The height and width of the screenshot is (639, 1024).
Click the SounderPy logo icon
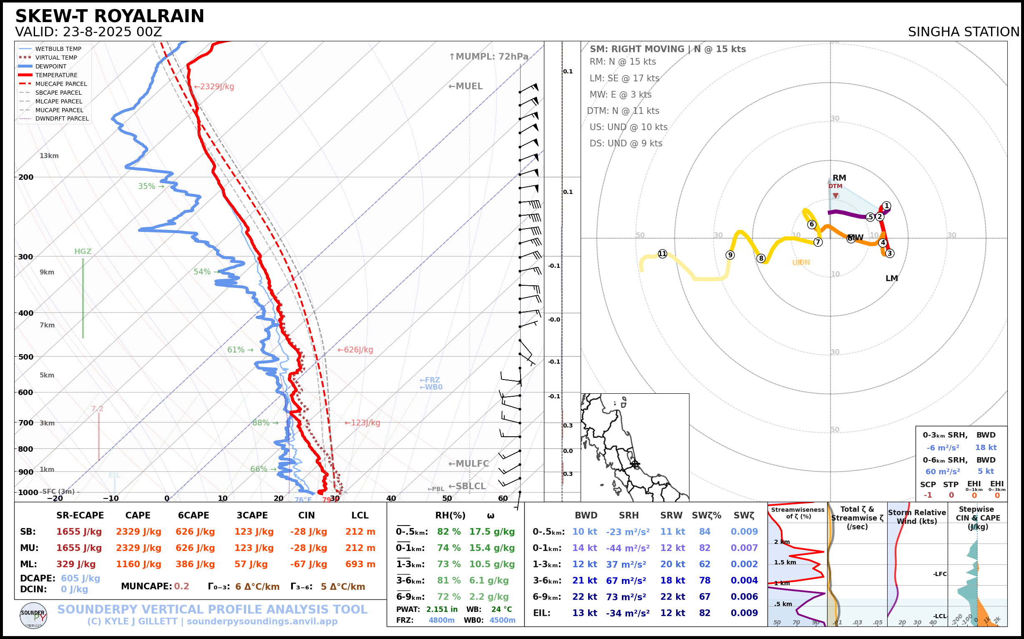pyautogui.click(x=33, y=615)
